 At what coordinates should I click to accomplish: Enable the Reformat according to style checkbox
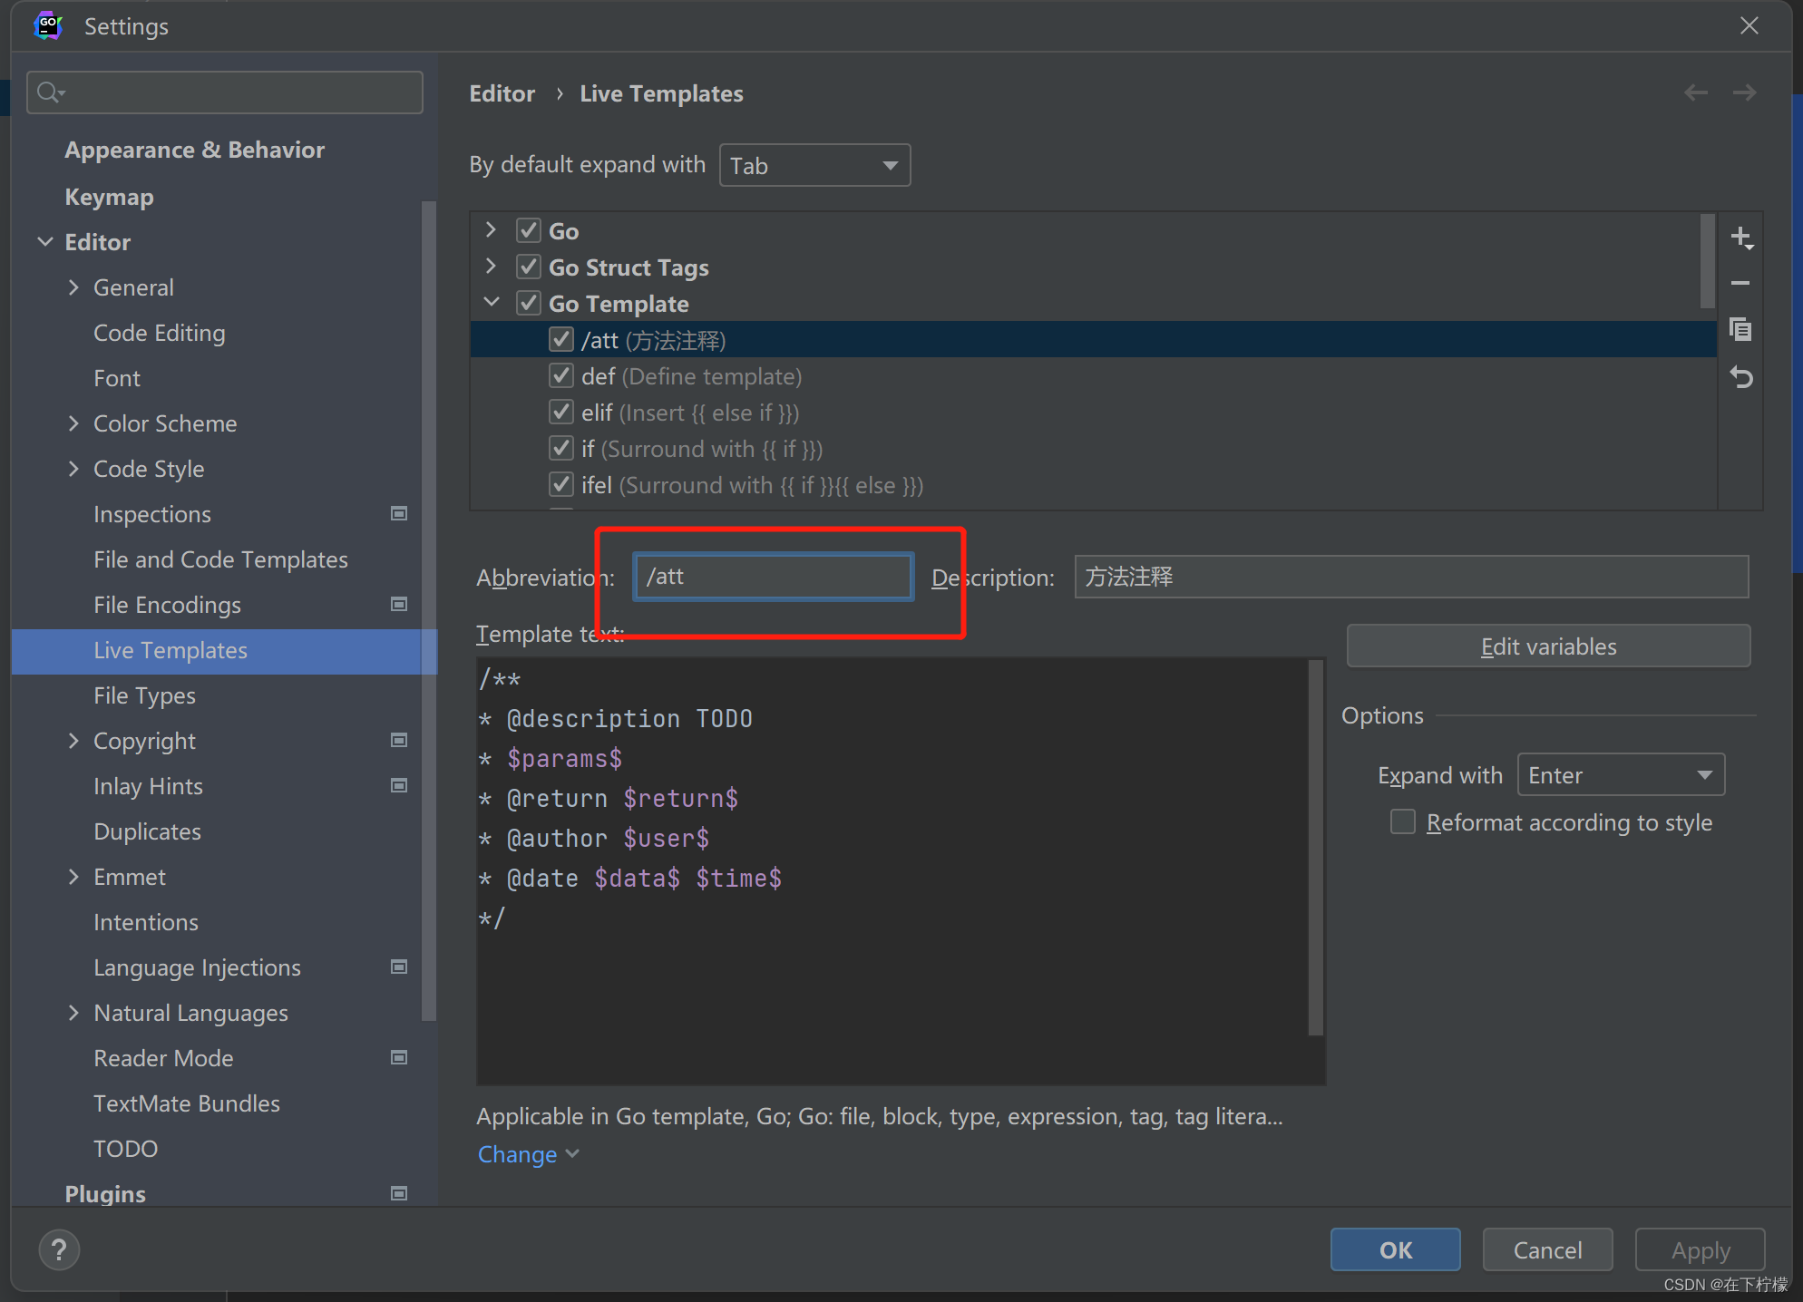(1401, 821)
